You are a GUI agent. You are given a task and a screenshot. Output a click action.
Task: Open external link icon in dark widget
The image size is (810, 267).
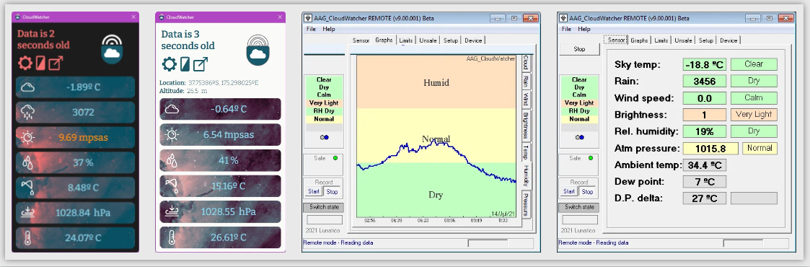(x=56, y=63)
